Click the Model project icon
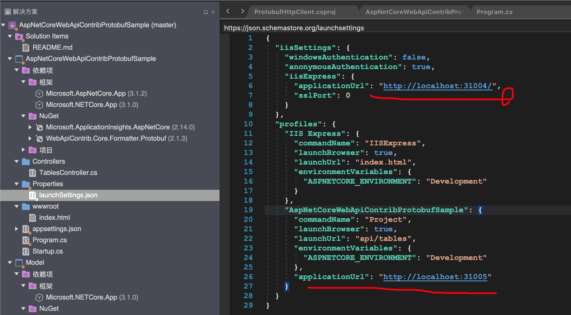This screenshot has height=315, width=571. tap(19, 262)
